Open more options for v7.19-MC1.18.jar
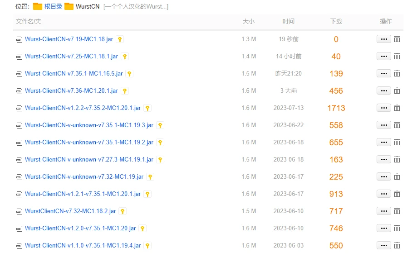The image size is (417, 262). pyautogui.click(x=384, y=39)
